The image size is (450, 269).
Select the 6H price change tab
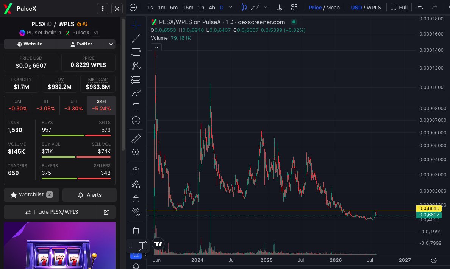[73, 105]
